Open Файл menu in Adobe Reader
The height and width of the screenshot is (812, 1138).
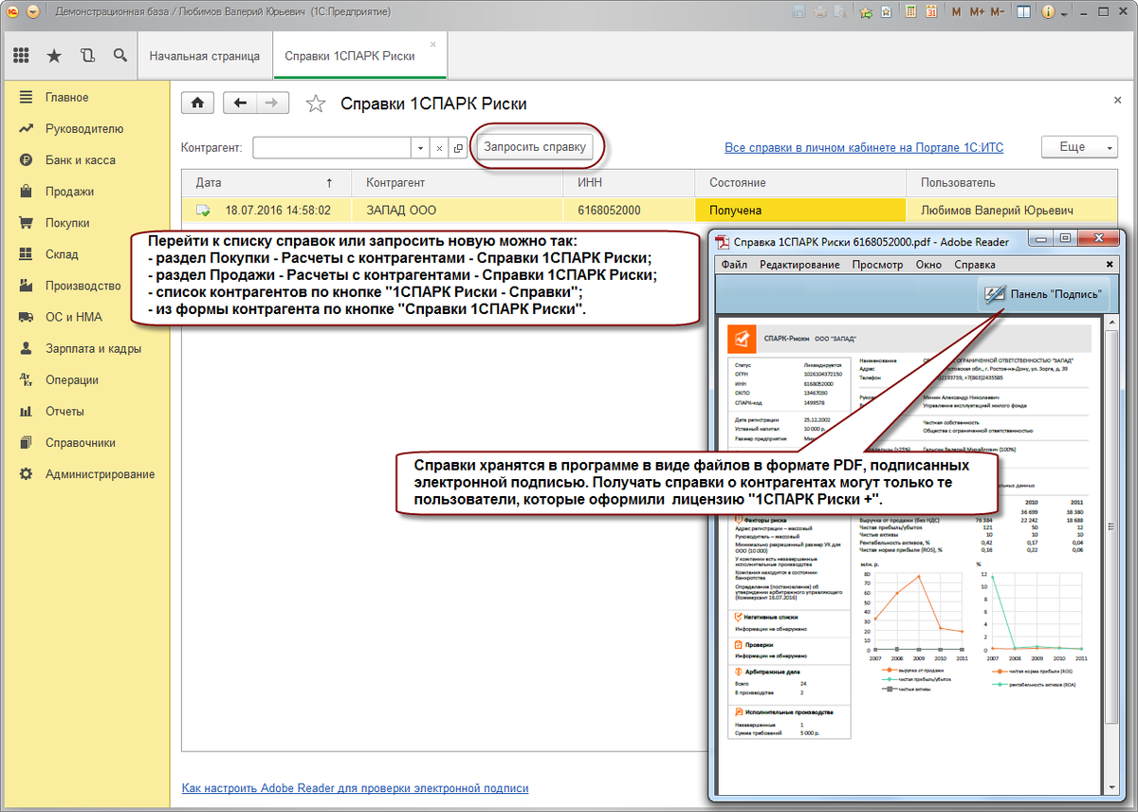[735, 264]
